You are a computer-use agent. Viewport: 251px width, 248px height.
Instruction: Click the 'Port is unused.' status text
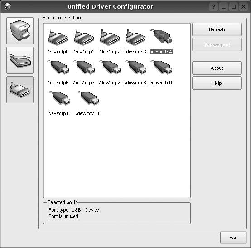tap(64, 216)
